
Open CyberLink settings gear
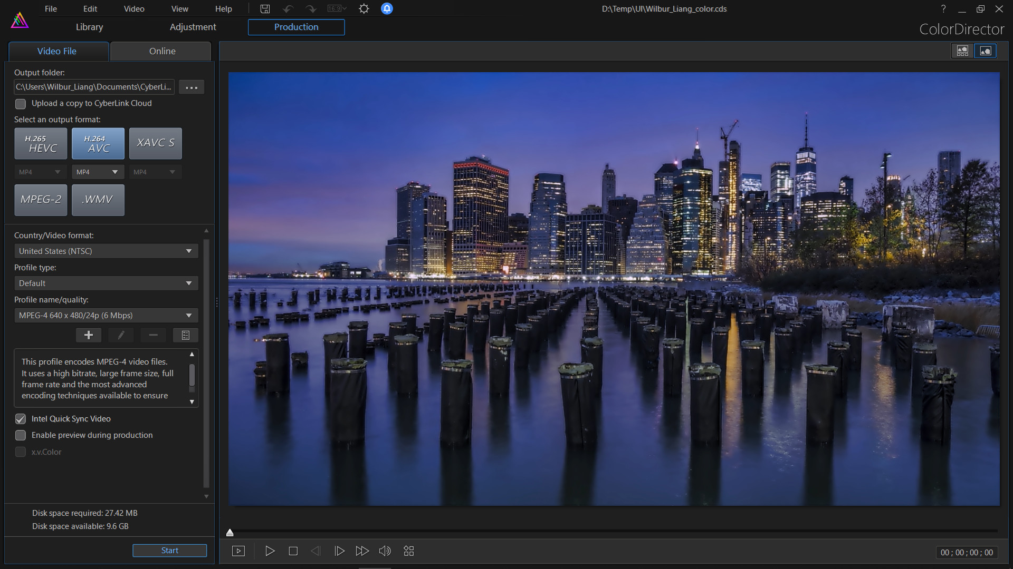tap(364, 8)
